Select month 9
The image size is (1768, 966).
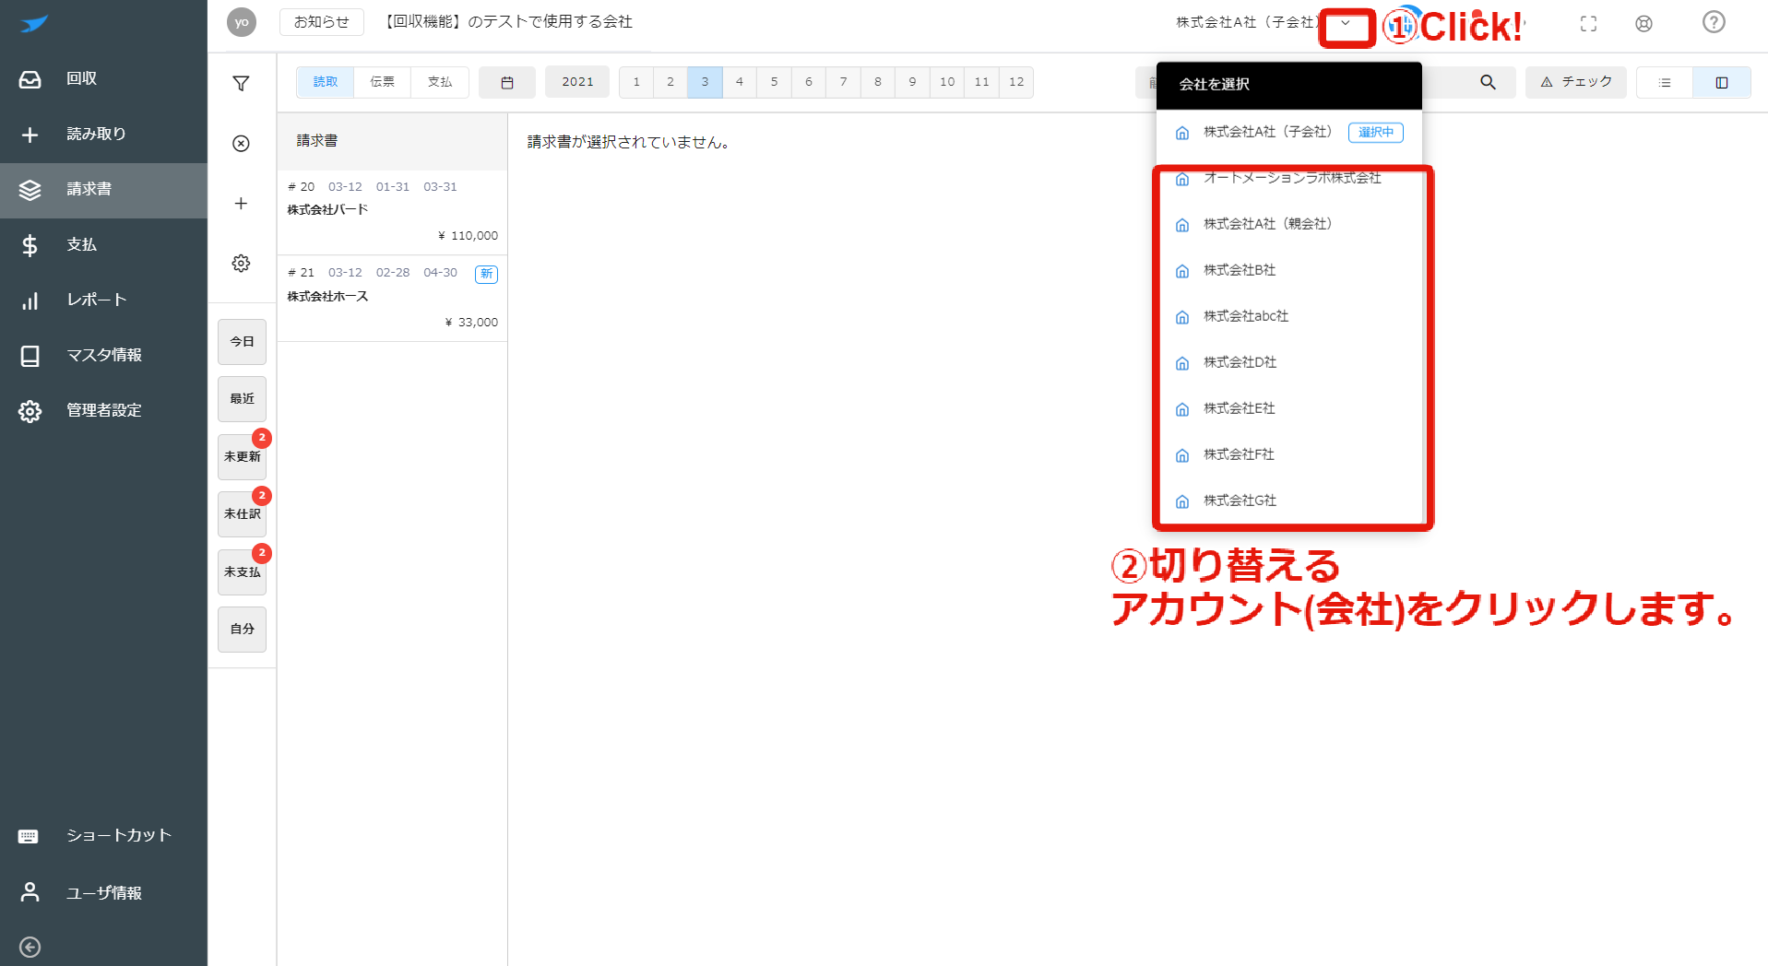[913, 82]
